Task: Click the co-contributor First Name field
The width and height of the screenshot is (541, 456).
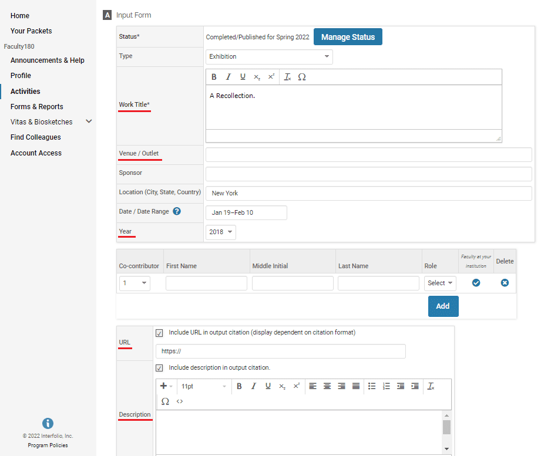Action: click(x=206, y=283)
